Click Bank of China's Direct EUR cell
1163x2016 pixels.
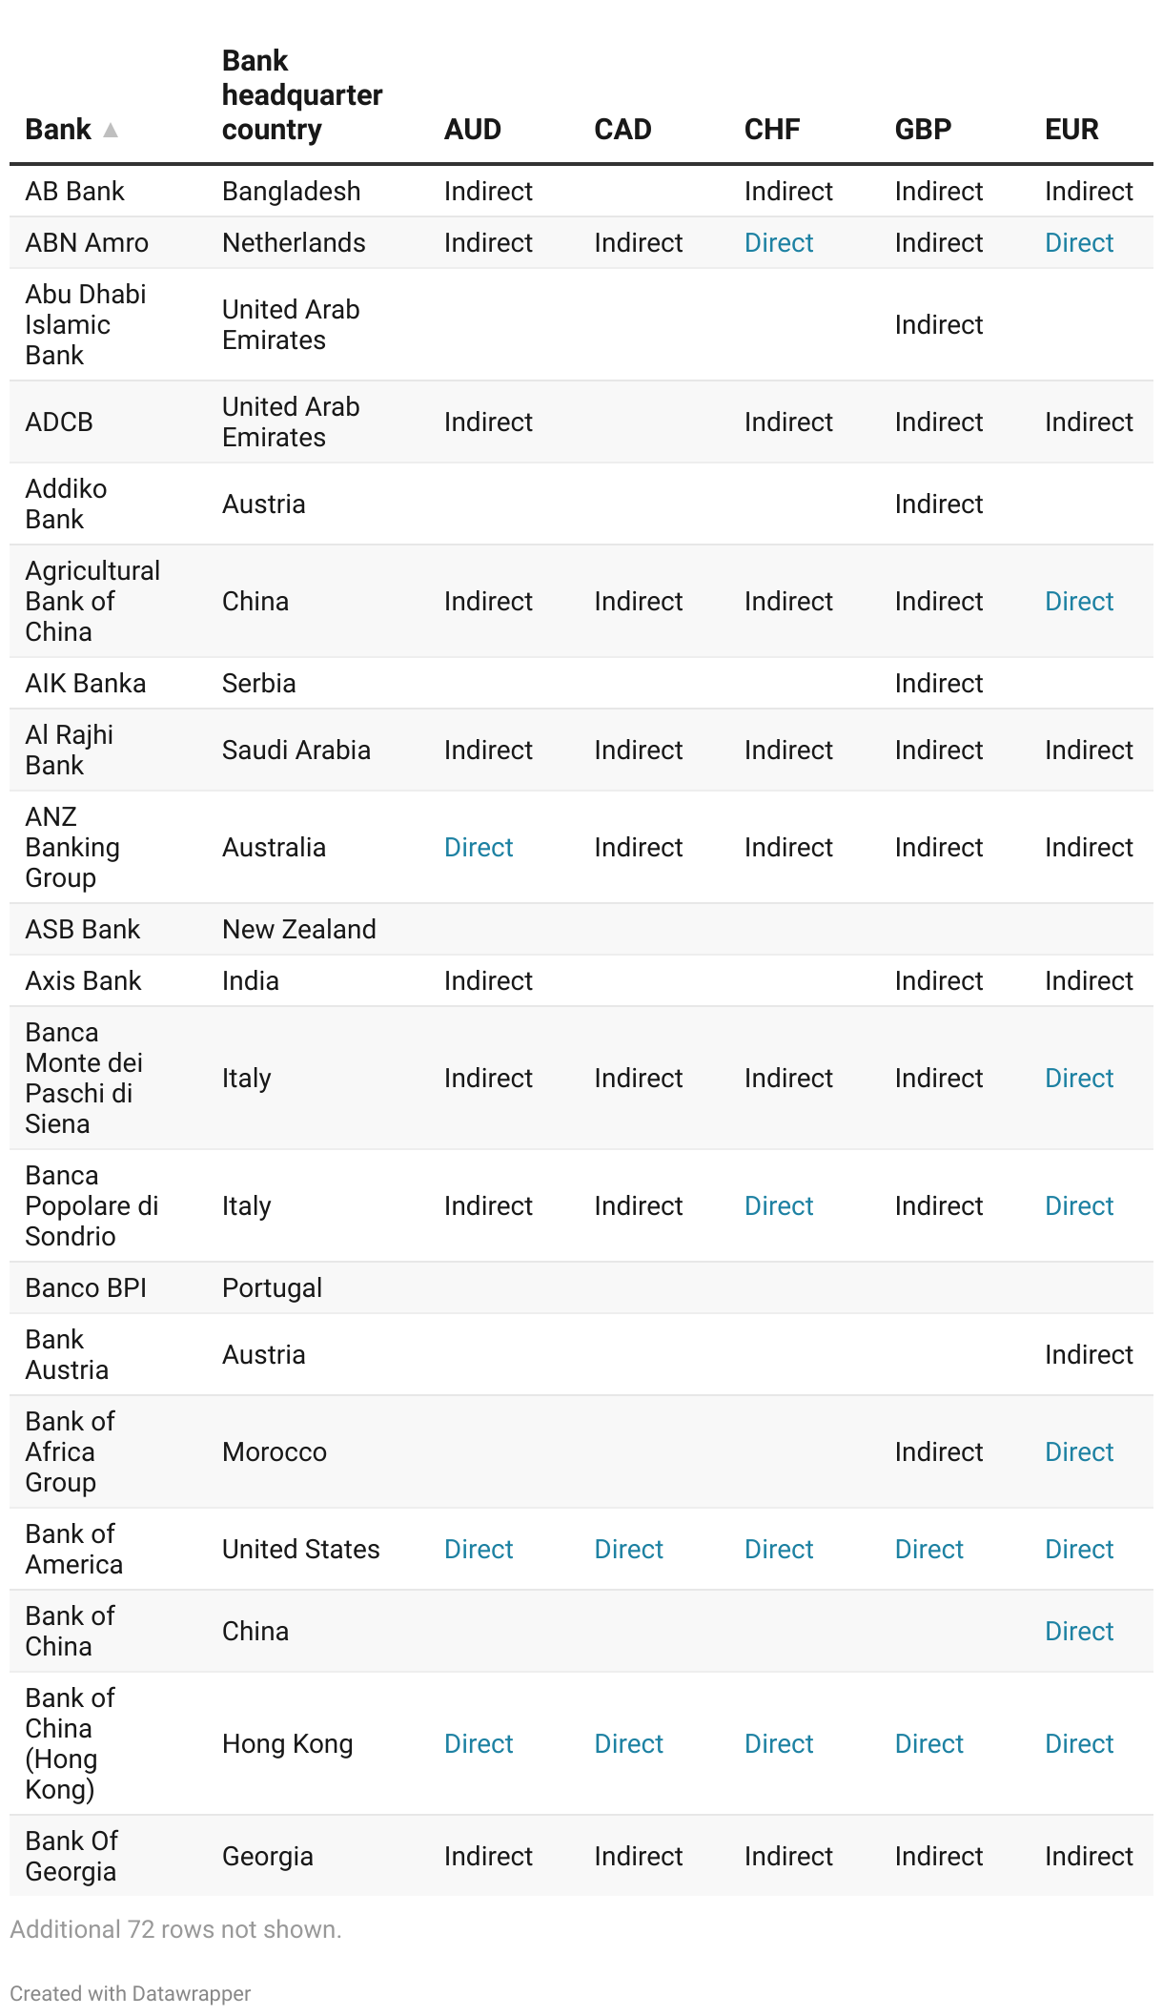click(x=1078, y=1632)
